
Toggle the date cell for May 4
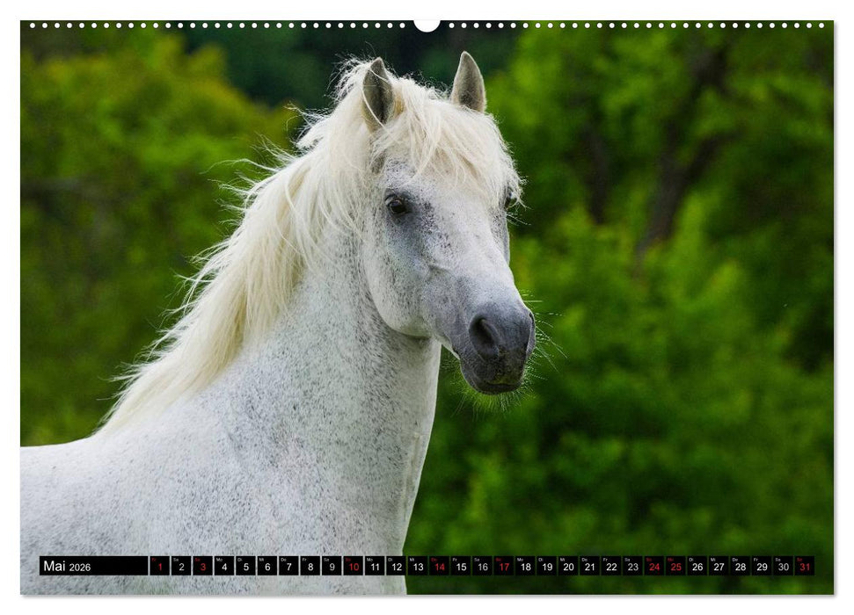point(224,568)
